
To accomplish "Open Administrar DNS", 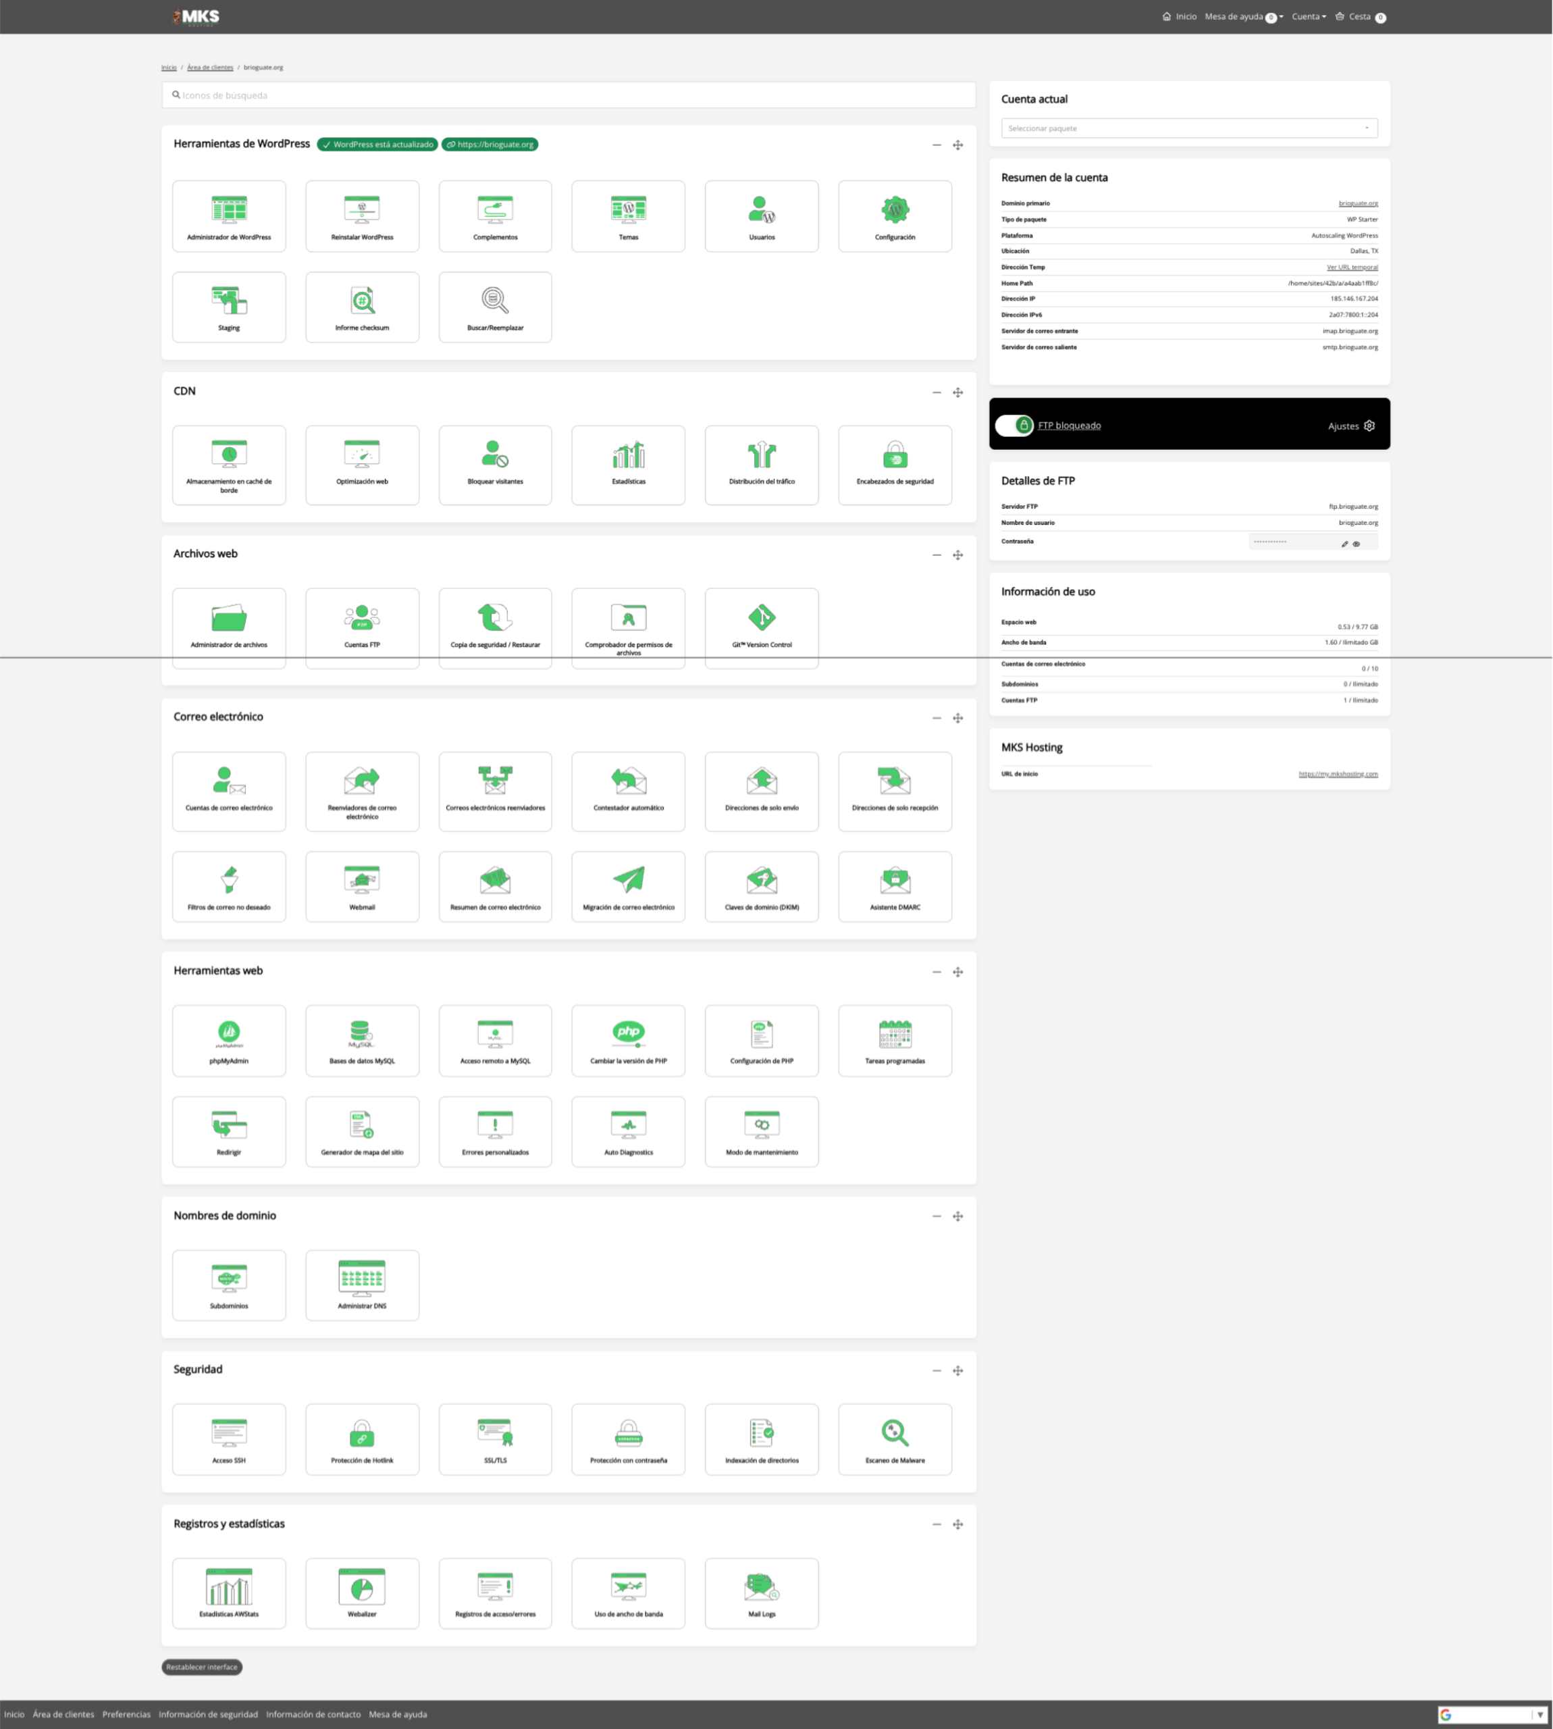I will tap(362, 1285).
